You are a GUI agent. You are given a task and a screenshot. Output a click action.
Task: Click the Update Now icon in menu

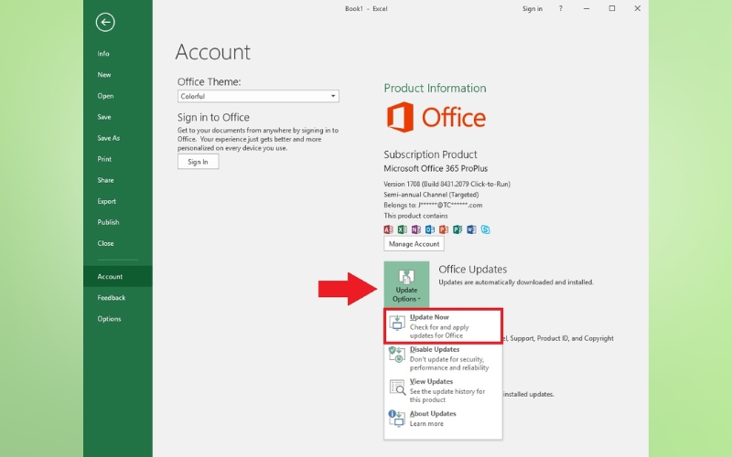tap(397, 324)
